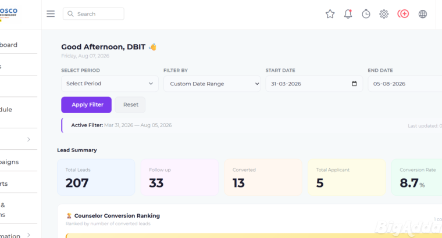Screen dimensions: 442x238
Task: Select the Total Applicant 5 card
Action: tap(347, 177)
